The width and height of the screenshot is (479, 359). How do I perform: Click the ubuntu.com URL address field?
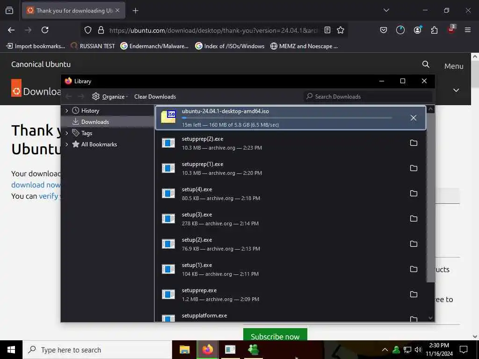(213, 30)
